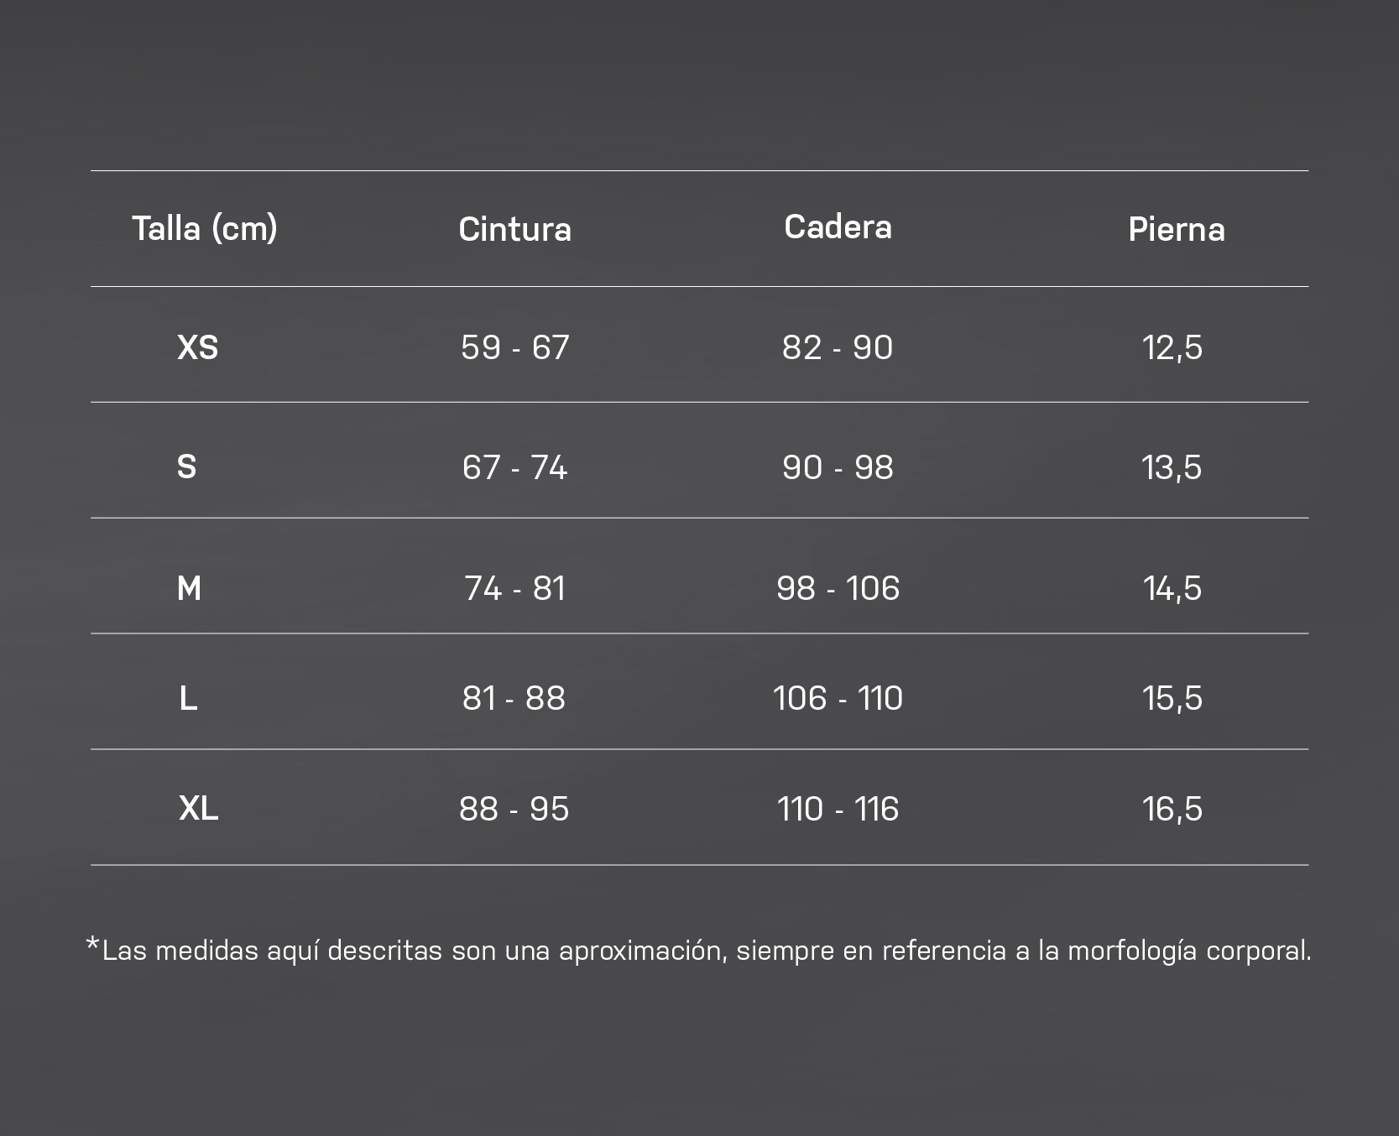Click the footnote about approximate measurements

pos(698,950)
